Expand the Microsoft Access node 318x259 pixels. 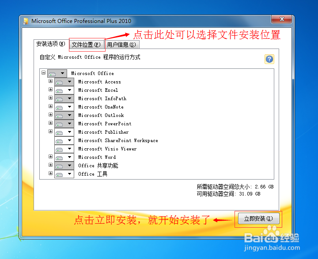pyautogui.click(x=50, y=81)
